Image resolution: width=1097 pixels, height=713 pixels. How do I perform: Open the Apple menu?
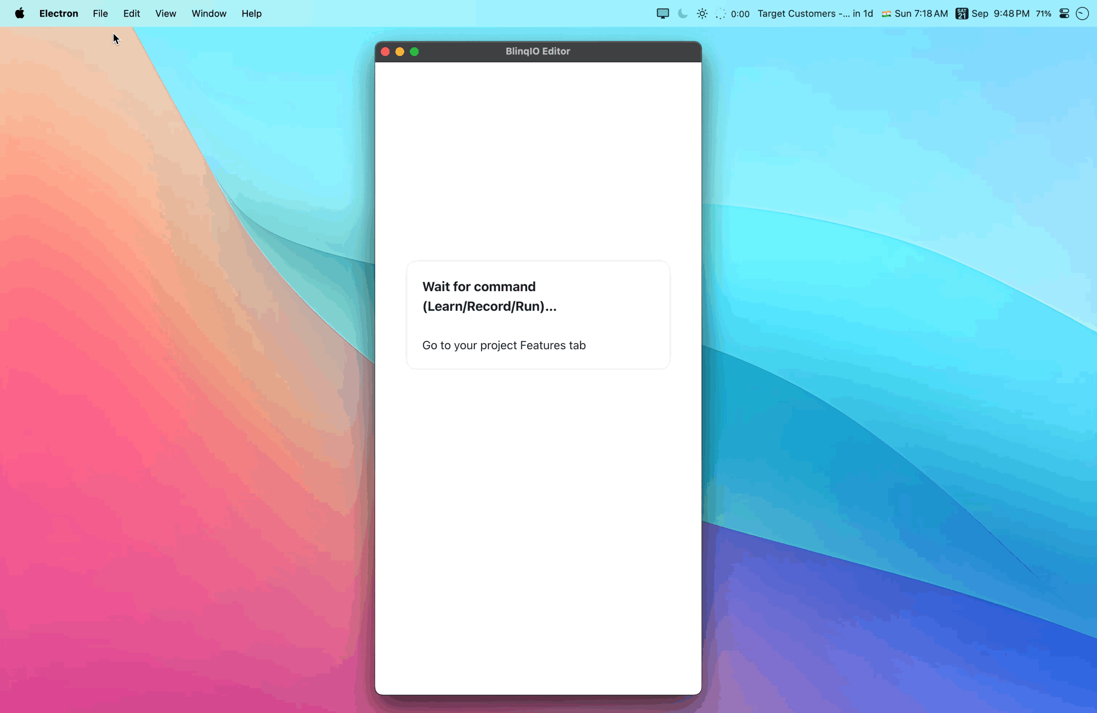click(20, 14)
